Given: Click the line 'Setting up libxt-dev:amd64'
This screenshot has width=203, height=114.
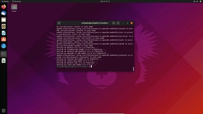Looking at the screenshot, I should coord(76,65).
